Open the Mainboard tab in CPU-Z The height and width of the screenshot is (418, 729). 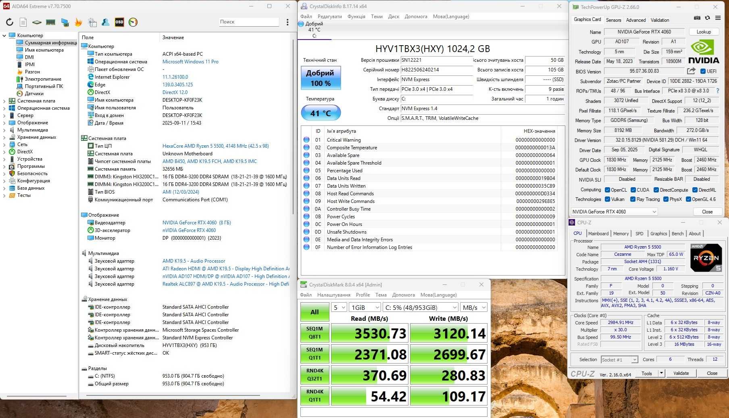[x=598, y=234]
